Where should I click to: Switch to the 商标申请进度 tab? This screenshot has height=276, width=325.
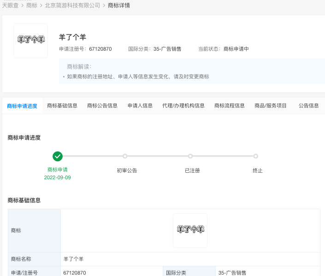point(22,106)
